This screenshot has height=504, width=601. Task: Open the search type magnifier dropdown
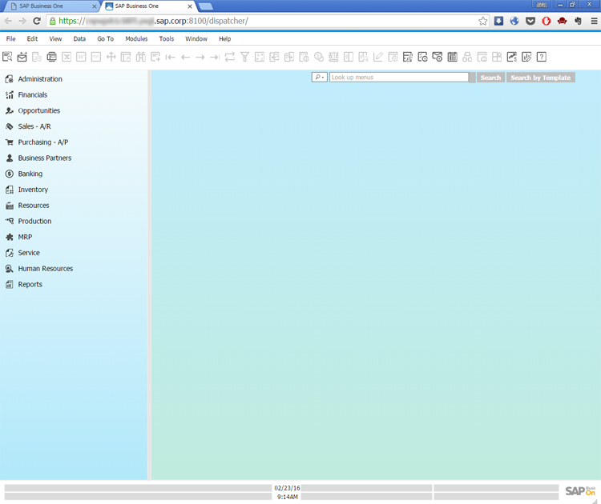pyautogui.click(x=319, y=78)
